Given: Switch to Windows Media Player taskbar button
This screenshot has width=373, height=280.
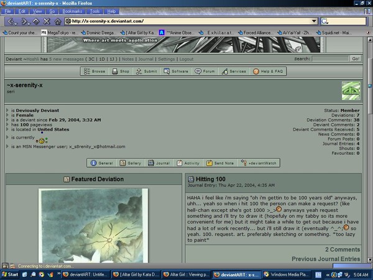Looking at the screenshot, I should [287, 274].
